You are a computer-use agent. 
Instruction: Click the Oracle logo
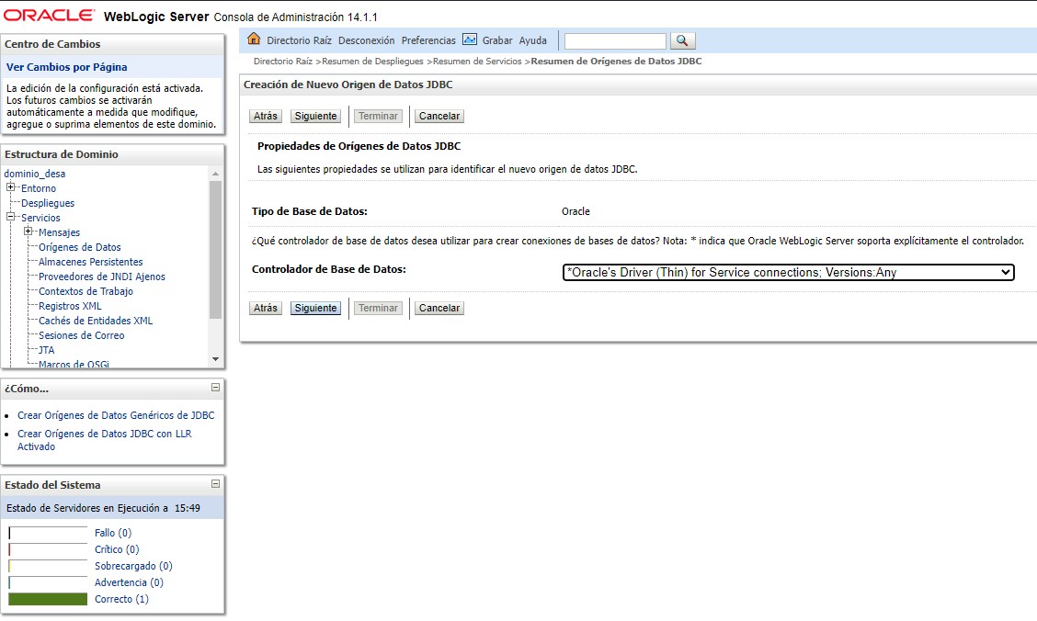tap(49, 16)
